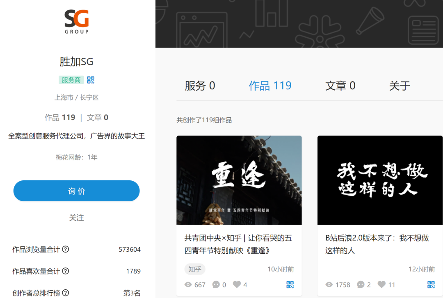Click help icon beside 创作者总排行榜

coord(65,293)
